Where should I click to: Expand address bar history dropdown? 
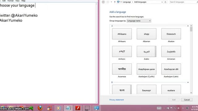[162, 2]
